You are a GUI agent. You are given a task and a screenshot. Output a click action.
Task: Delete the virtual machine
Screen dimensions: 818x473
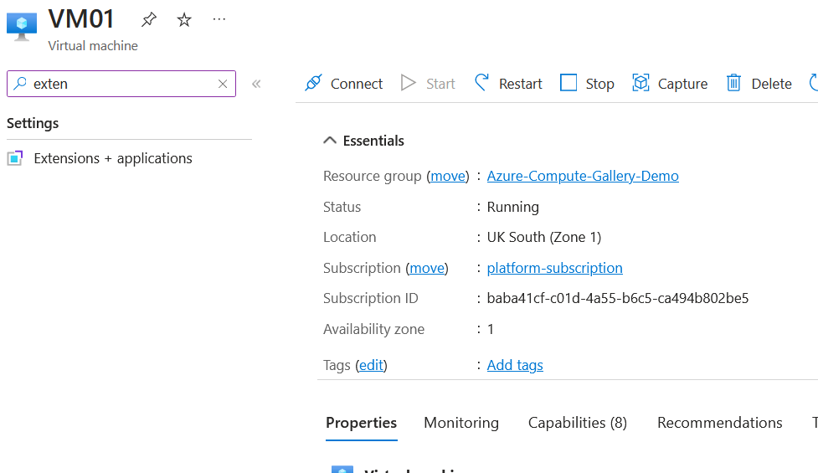pyautogui.click(x=759, y=84)
